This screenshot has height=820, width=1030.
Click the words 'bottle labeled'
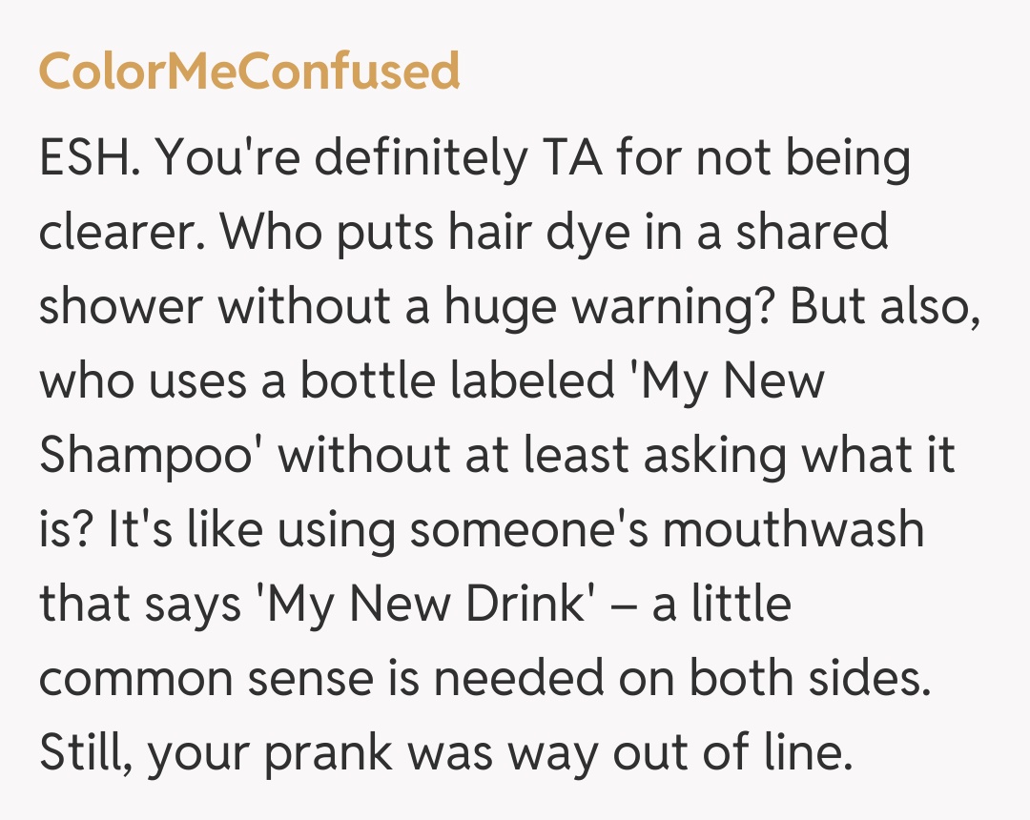457,381
